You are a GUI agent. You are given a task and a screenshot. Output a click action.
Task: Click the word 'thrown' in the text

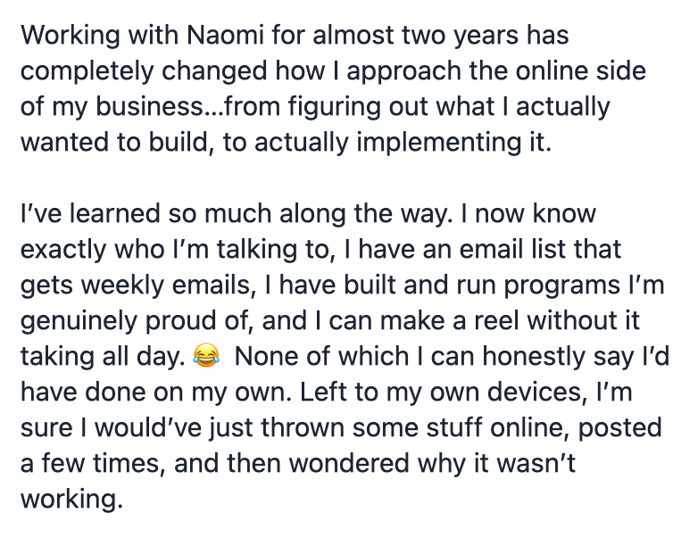(x=303, y=427)
